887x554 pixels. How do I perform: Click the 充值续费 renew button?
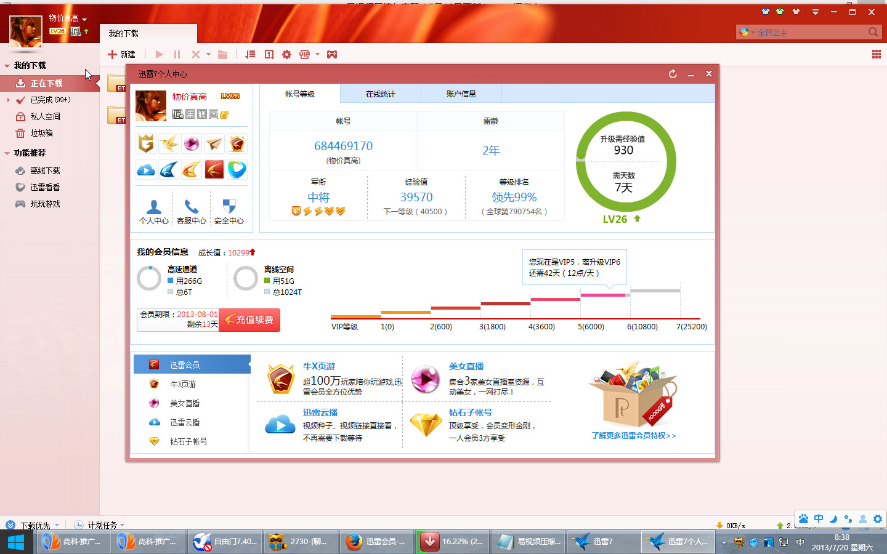click(249, 320)
